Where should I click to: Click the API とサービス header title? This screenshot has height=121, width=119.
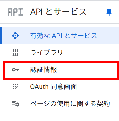click(58, 12)
